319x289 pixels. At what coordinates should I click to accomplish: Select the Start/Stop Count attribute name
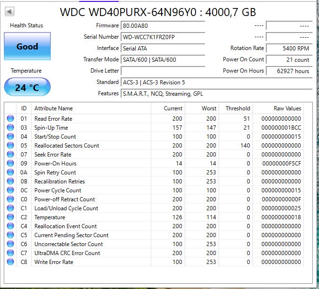pos(55,137)
